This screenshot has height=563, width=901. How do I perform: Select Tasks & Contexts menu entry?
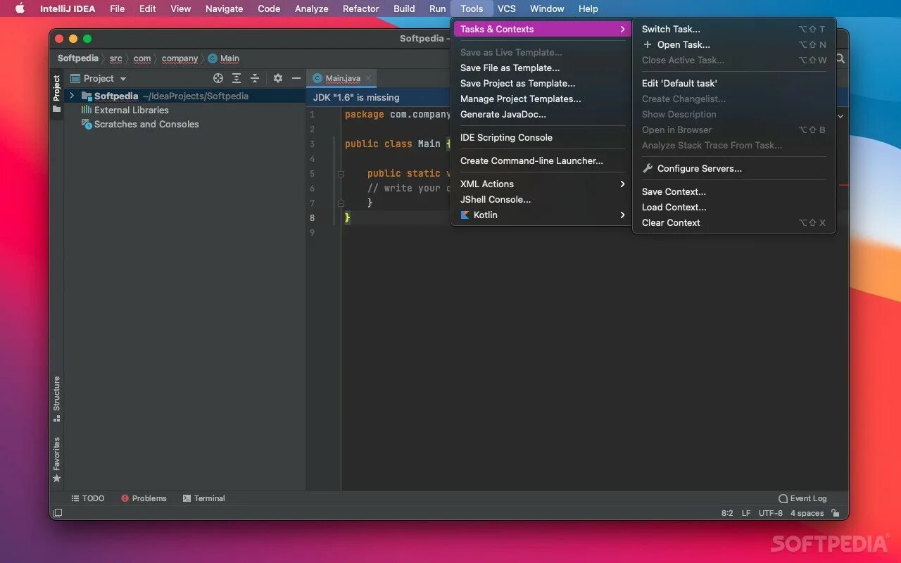pyautogui.click(x=541, y=29)
